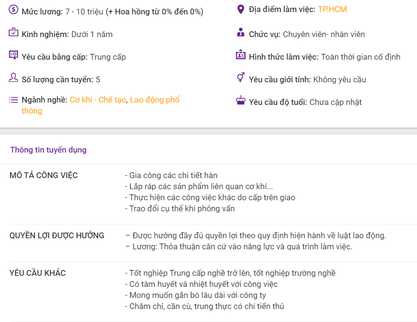Open the Lao động phổ thông category link

[x=101, y=105]
